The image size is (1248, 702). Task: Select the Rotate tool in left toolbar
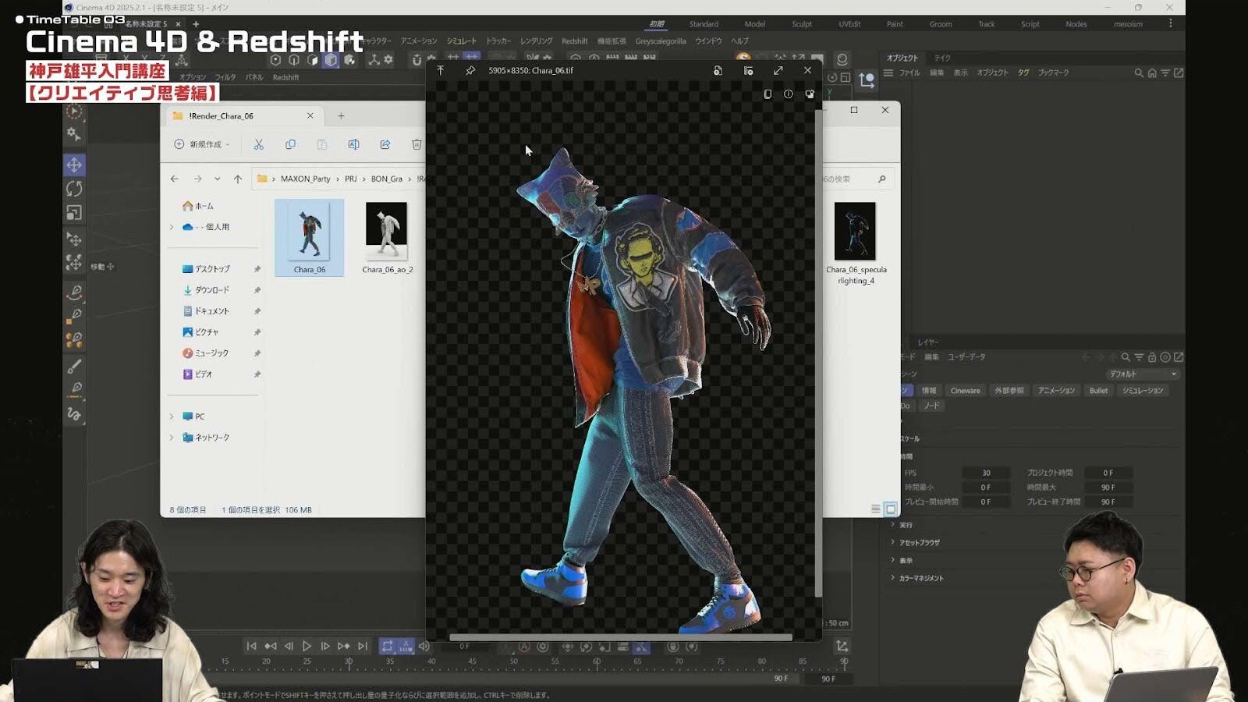(74, 189)
